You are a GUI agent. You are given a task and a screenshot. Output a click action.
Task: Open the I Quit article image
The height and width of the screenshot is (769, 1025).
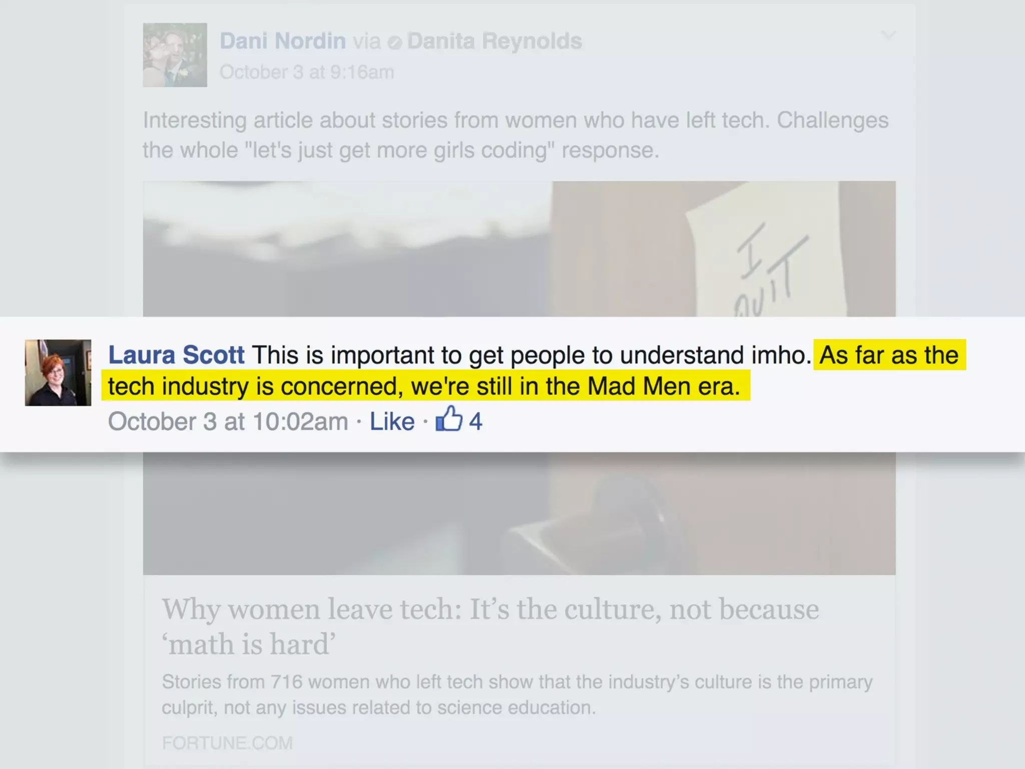click(519, 249)
